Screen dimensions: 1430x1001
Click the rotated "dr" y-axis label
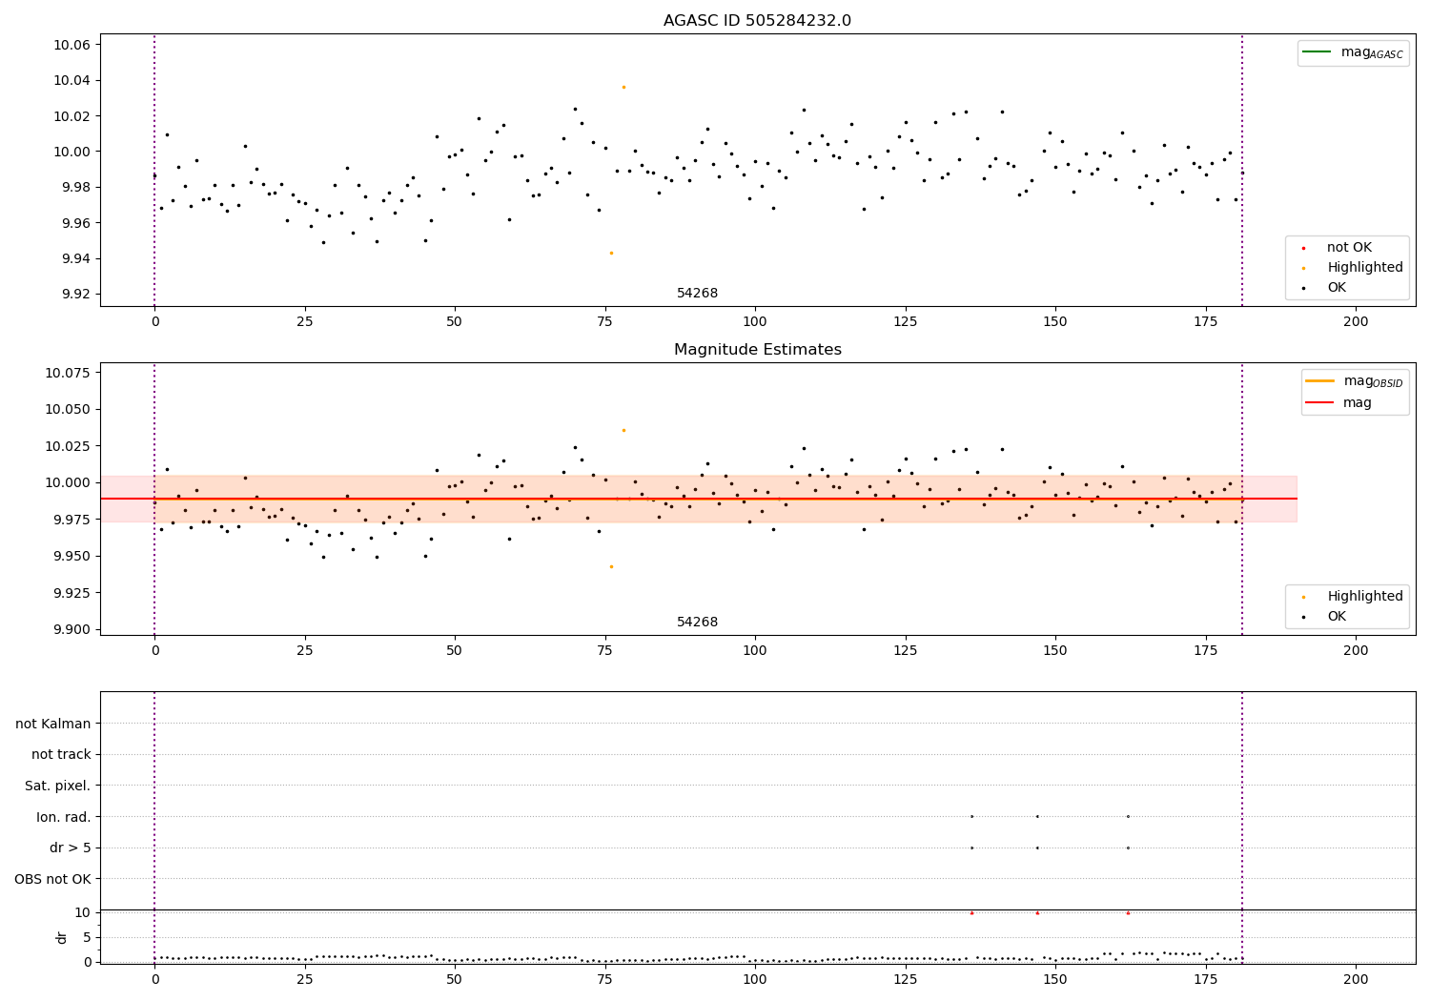62,937
